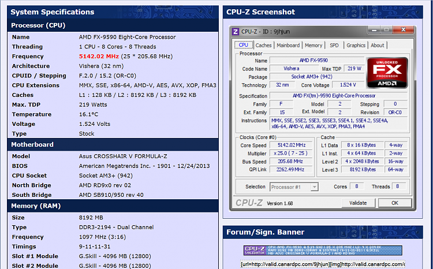Click the Asus CROSSHAIR V FORMULA-Z model text

(123, 156)
